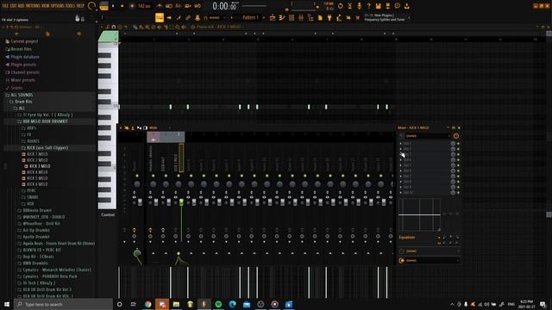
Task: Click Slot 2 mix level knob
Action: pos(453,149)
